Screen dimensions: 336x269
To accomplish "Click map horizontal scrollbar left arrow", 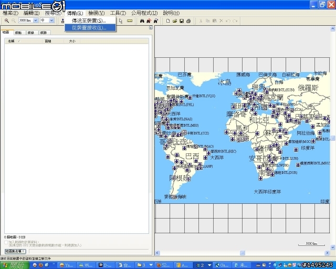I will pos(157,253).
